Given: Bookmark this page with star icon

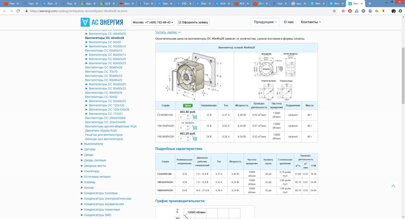Looking at the screenshot, I should [334, 11].
